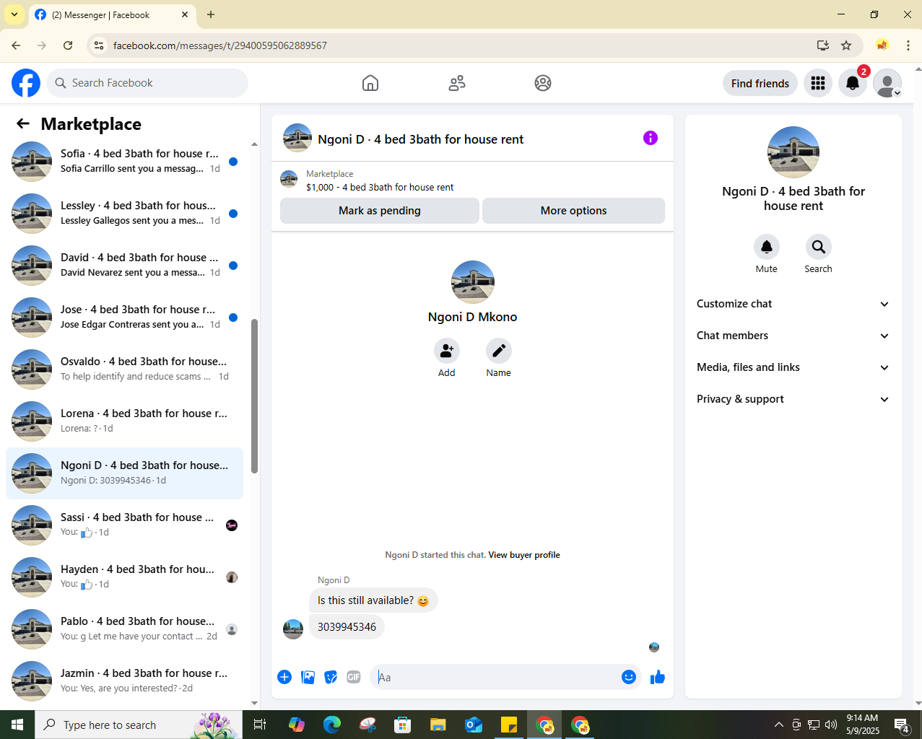Go to the Home feed icon
The image size is (922, 739).
(370, 83)
